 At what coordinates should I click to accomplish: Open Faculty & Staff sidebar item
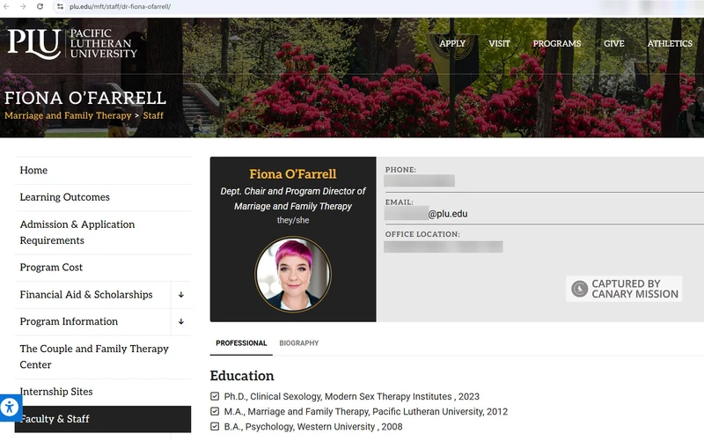pos(103,419)
